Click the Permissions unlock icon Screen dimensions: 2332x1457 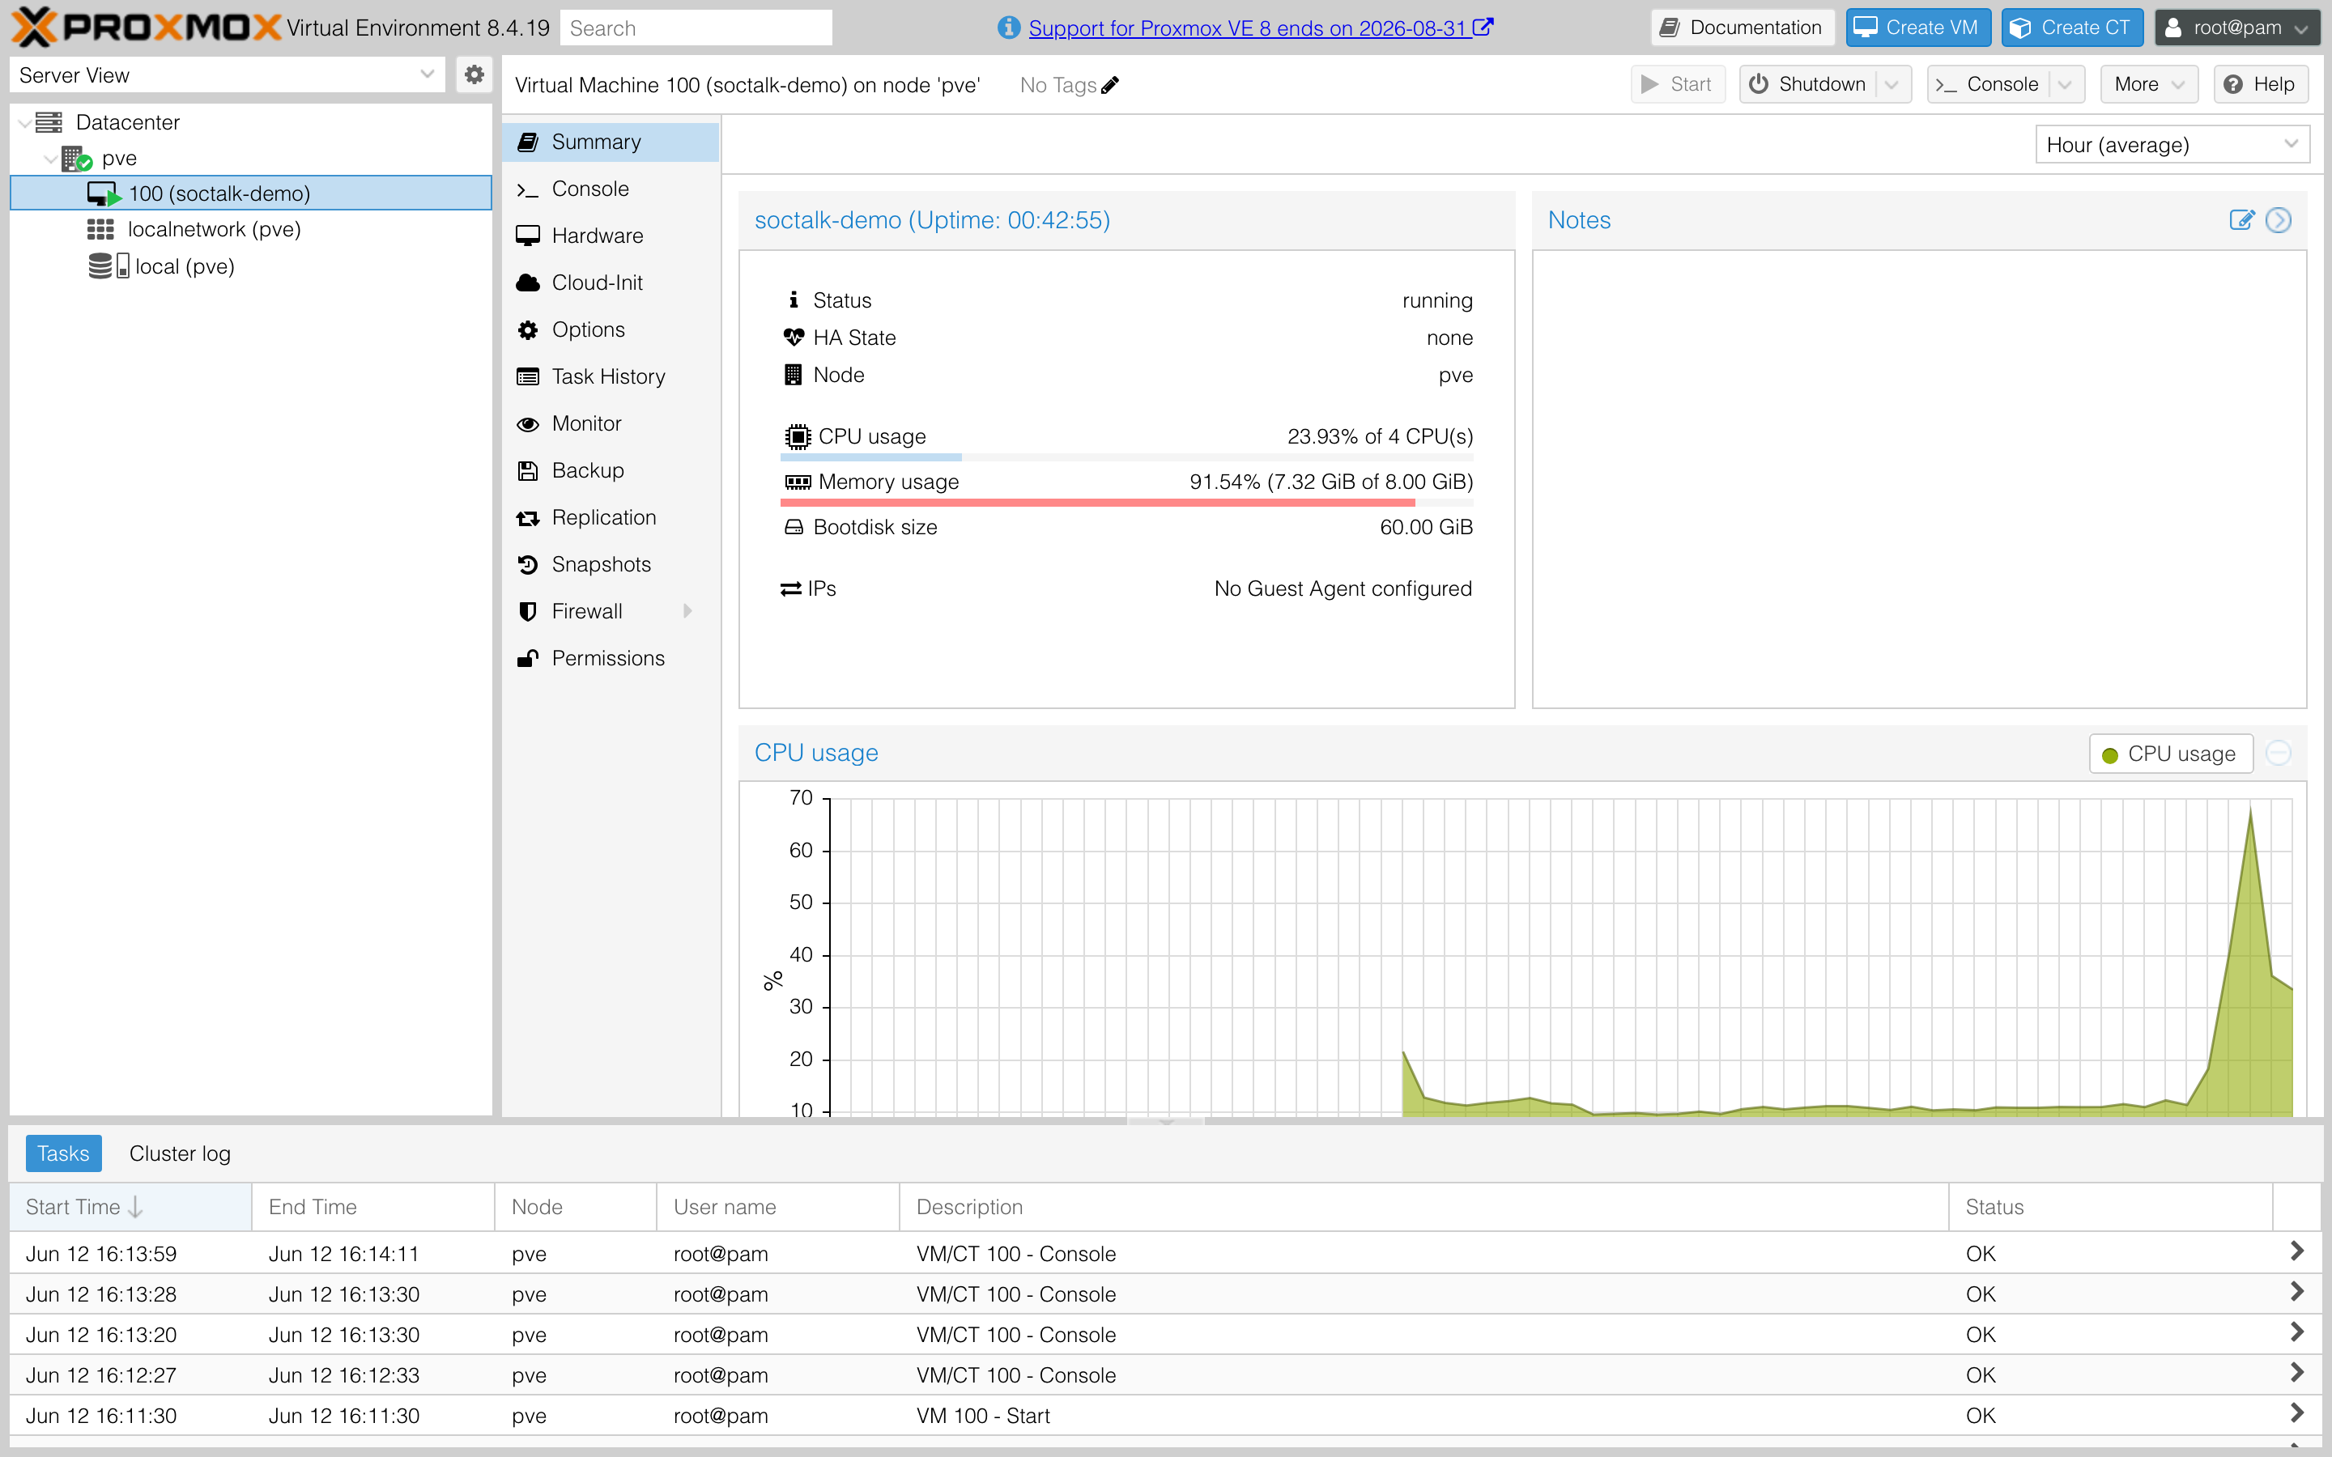527,658
